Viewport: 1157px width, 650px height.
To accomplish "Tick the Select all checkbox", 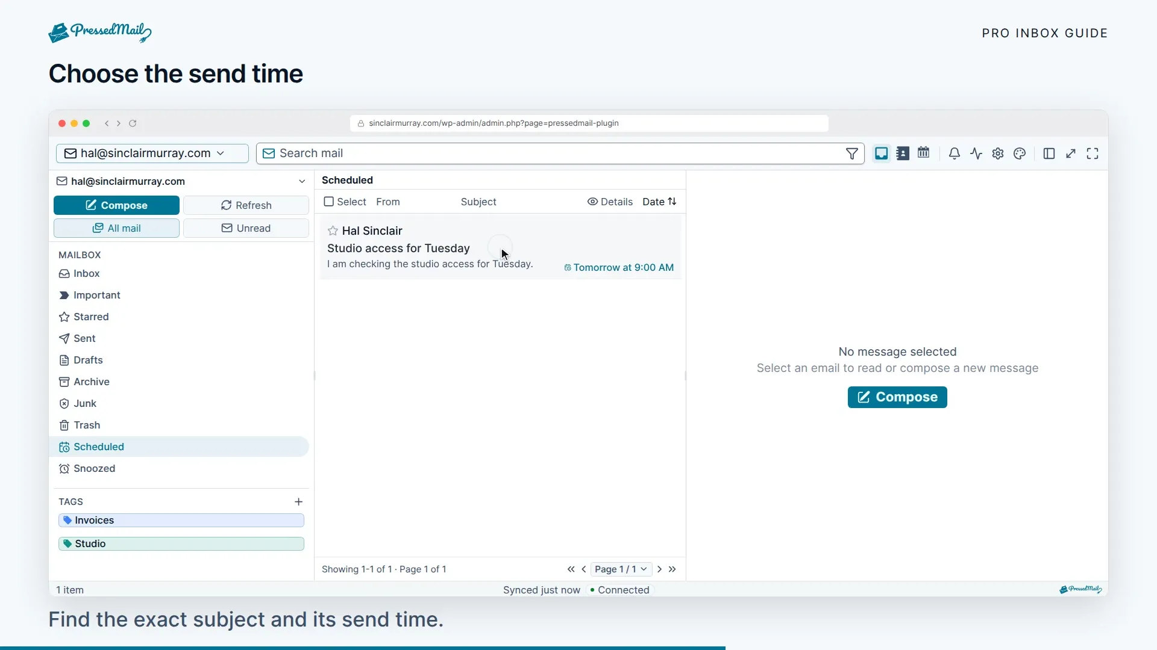I will [328, 202].
